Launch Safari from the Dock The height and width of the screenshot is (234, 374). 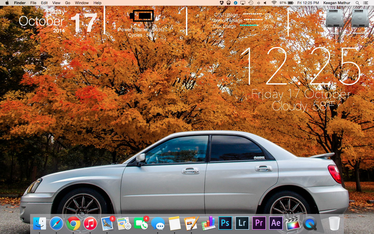(56, 224)
